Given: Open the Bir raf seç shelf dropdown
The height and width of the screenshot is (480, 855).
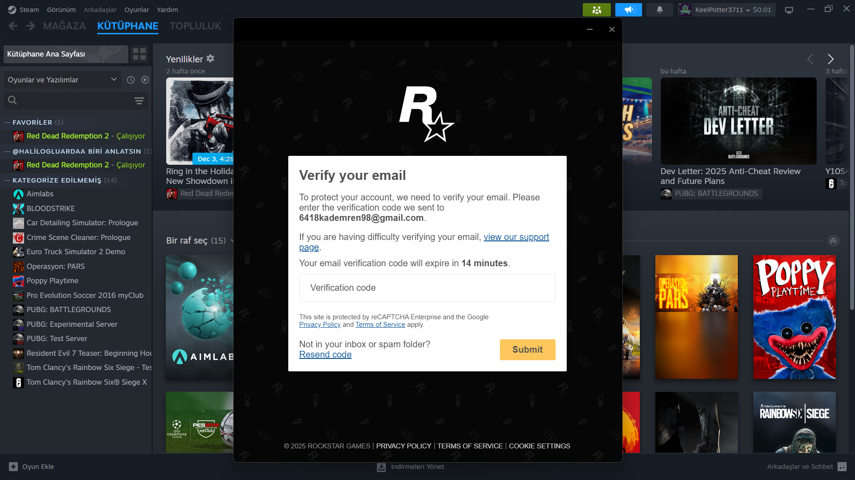Looking at the screenshot, I should coord(200,240).
